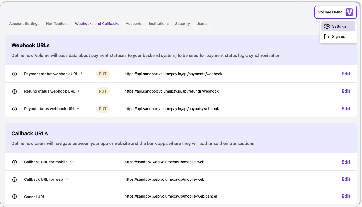Click the Callback URLs heading

tap(30, 133)
